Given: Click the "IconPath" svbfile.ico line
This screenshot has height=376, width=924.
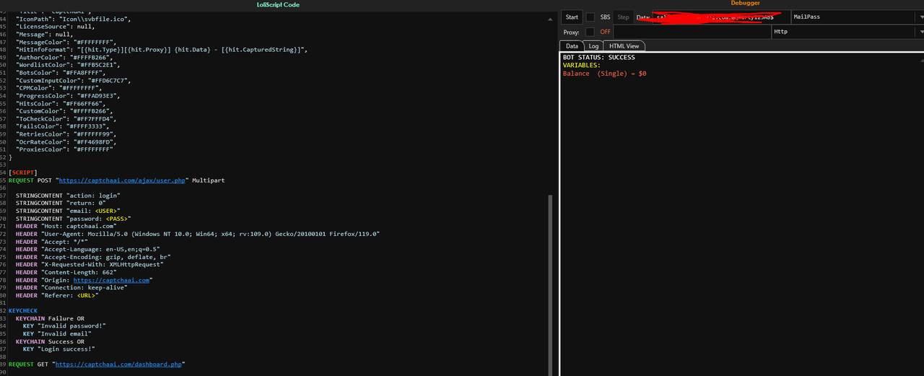Looking at the screenshot, I should tap(74, 19).
